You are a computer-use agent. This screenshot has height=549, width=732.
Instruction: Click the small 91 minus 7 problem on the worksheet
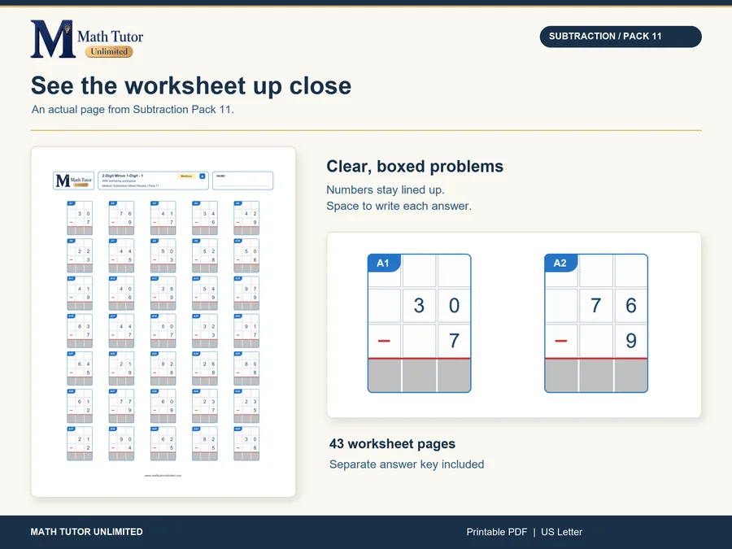(x=246, y=330)
